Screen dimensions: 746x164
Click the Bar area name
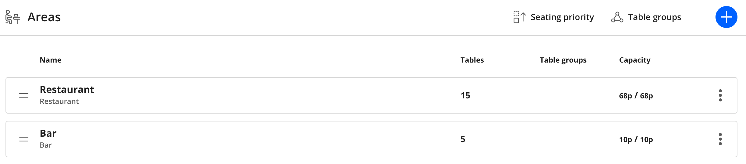[x=48, y=133]
